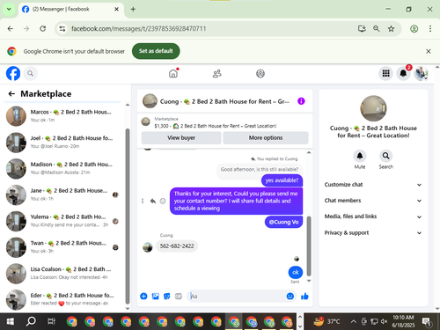
Task: Choose a sticker icon in composer
Action: point(167,297)
